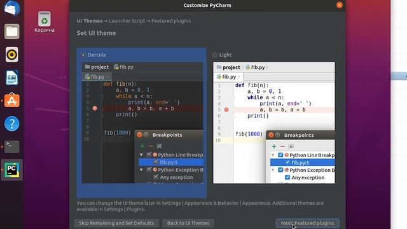Click the Darcula theme preview image
The width and height of the screenshot is (407, 229).
(x=142, y=123)
